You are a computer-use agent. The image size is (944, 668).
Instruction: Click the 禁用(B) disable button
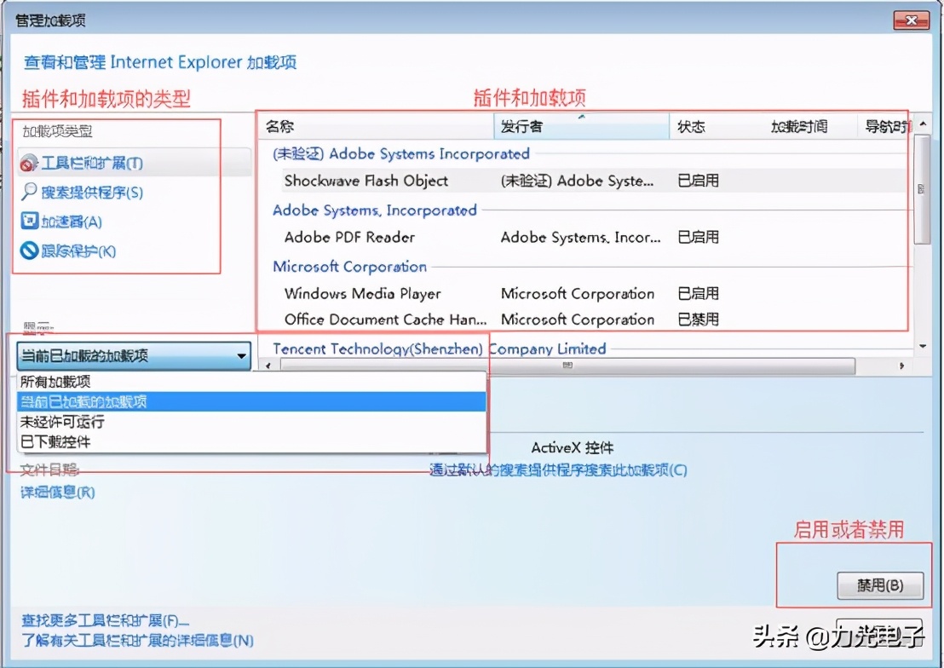(879, 585)
